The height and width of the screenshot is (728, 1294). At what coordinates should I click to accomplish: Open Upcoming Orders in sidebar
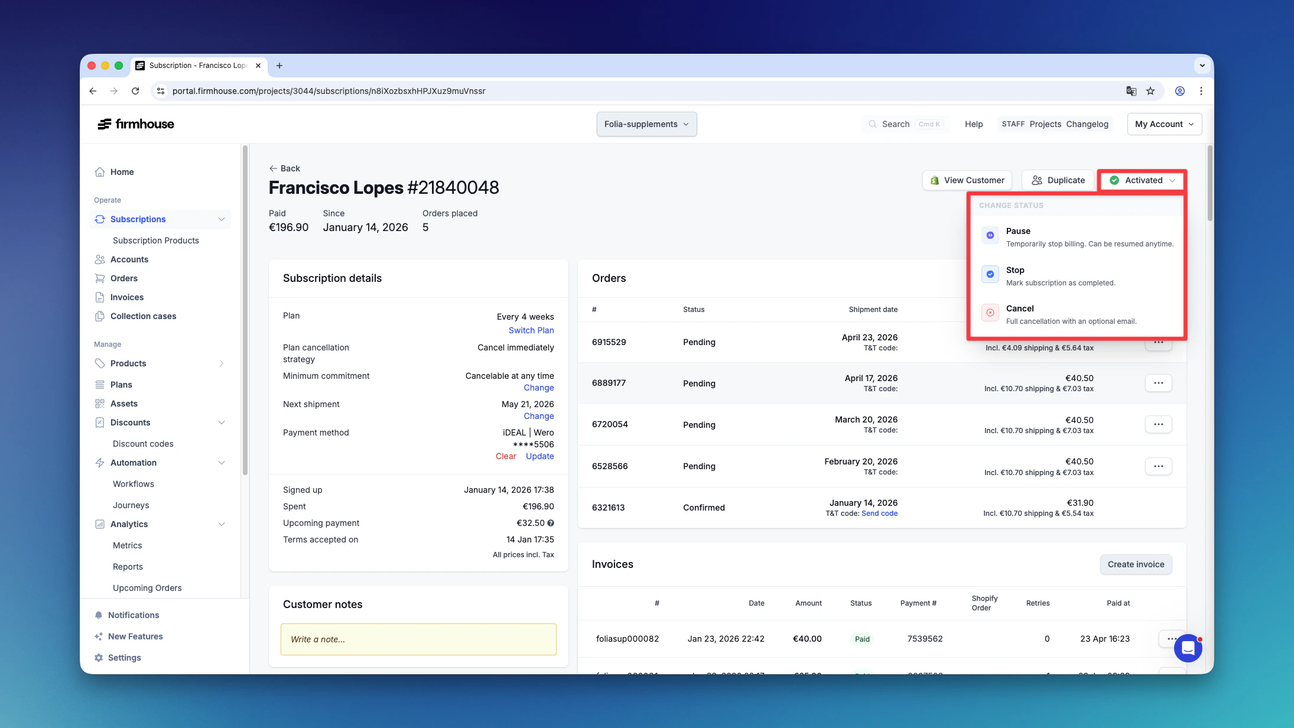(x=147, y=588)
